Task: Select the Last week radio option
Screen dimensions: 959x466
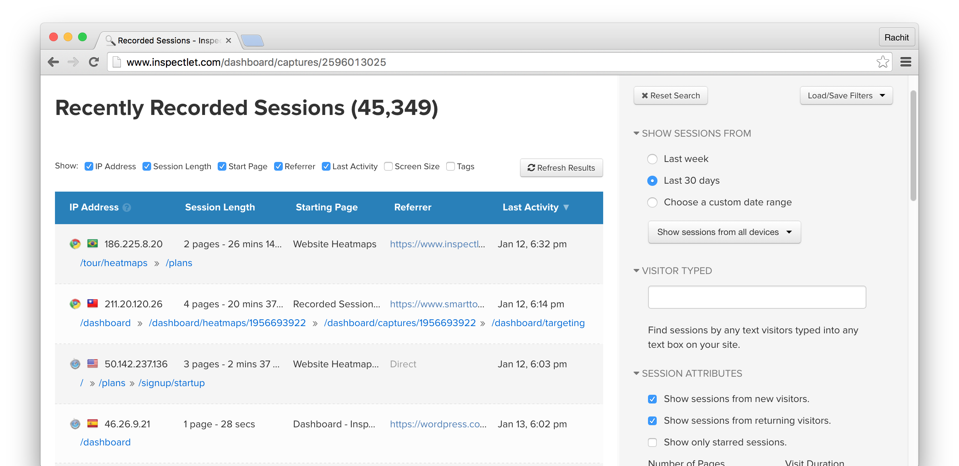Action: pyautogui.click(x=652, y=159)
